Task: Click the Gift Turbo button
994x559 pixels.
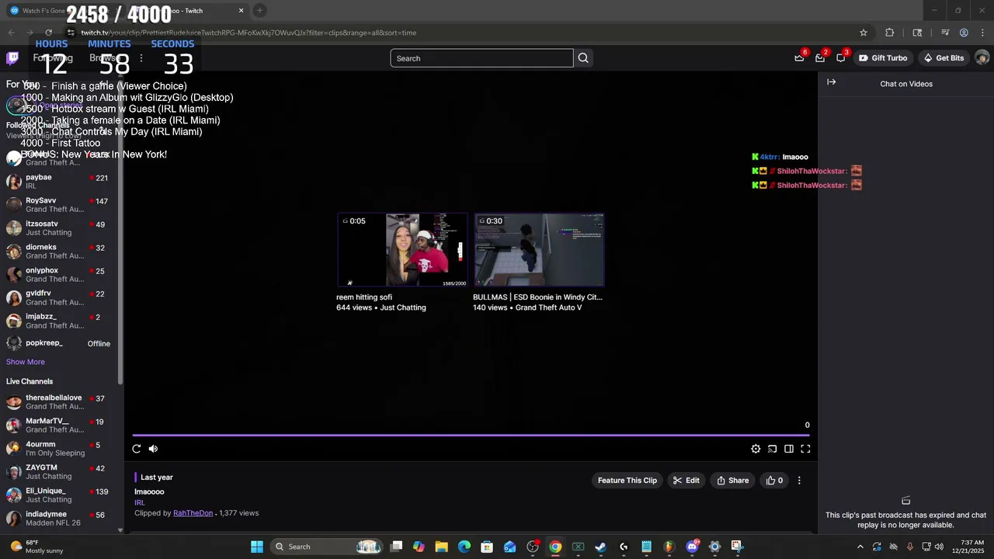Action: pyautogui.click(x=883, y=58)
